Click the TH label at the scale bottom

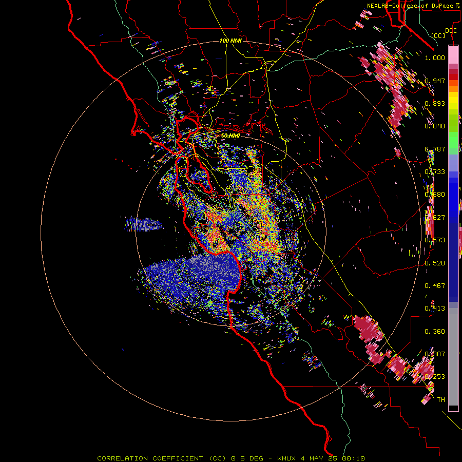(x=441, y=400)
